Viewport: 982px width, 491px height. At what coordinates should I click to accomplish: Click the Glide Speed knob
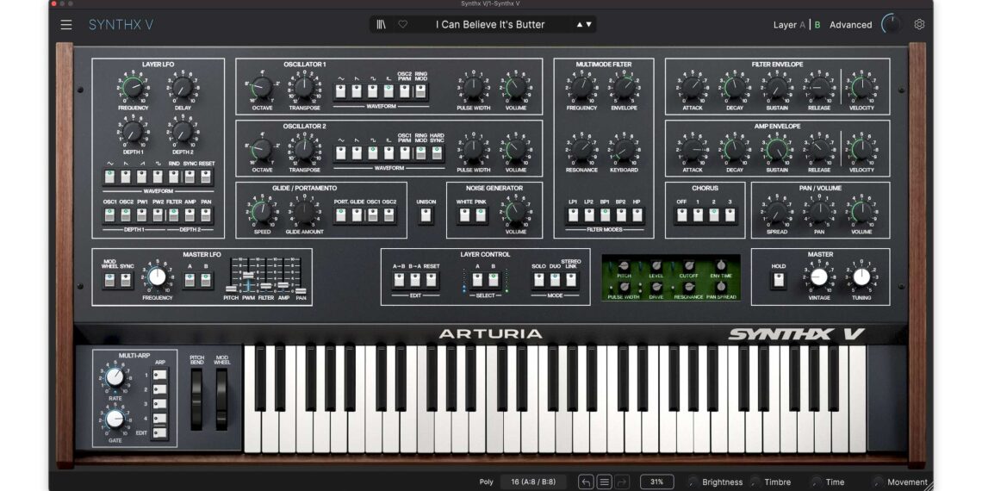pyautogui.click(x=261, y=212)
